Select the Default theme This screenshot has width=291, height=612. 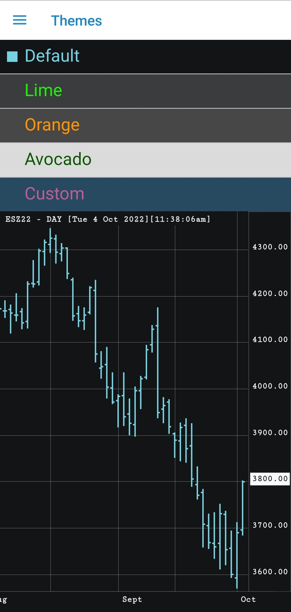point(145,56)
